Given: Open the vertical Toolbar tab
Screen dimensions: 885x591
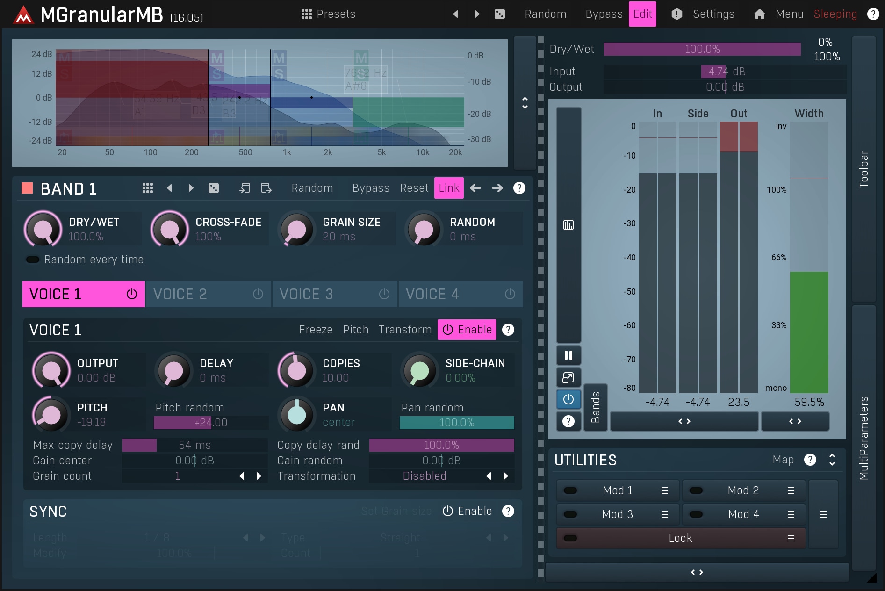Looking at the screenshot, I should coord(863,169).
